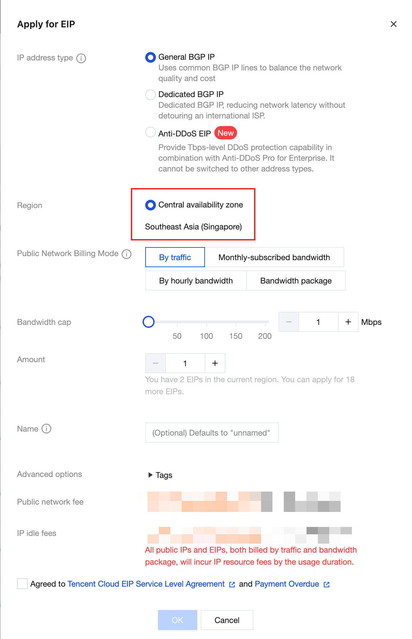Click the plus icon for Amount
Screen dimensions: 412x639
[x=215, y=363]
